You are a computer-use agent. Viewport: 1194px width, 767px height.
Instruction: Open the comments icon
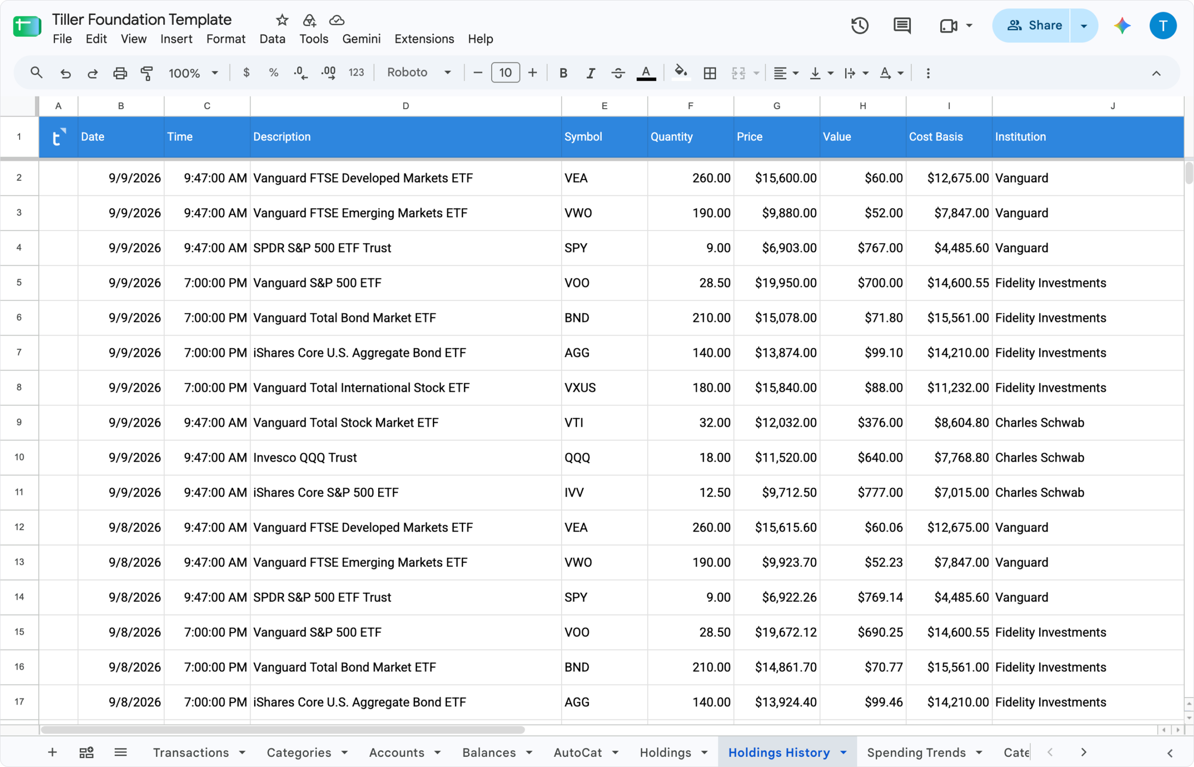click(x=902, y=26)
